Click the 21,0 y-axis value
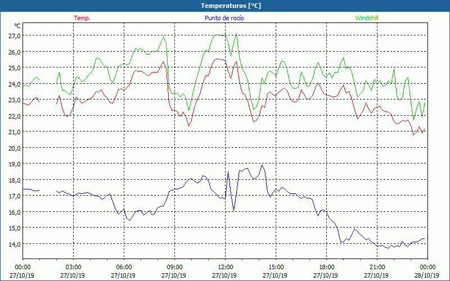Image resolution: width=450 pixels, height=281 pixels. 15,132
